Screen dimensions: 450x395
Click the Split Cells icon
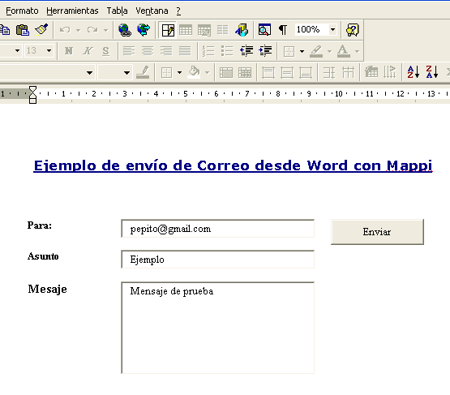click(x=245, y=72)
